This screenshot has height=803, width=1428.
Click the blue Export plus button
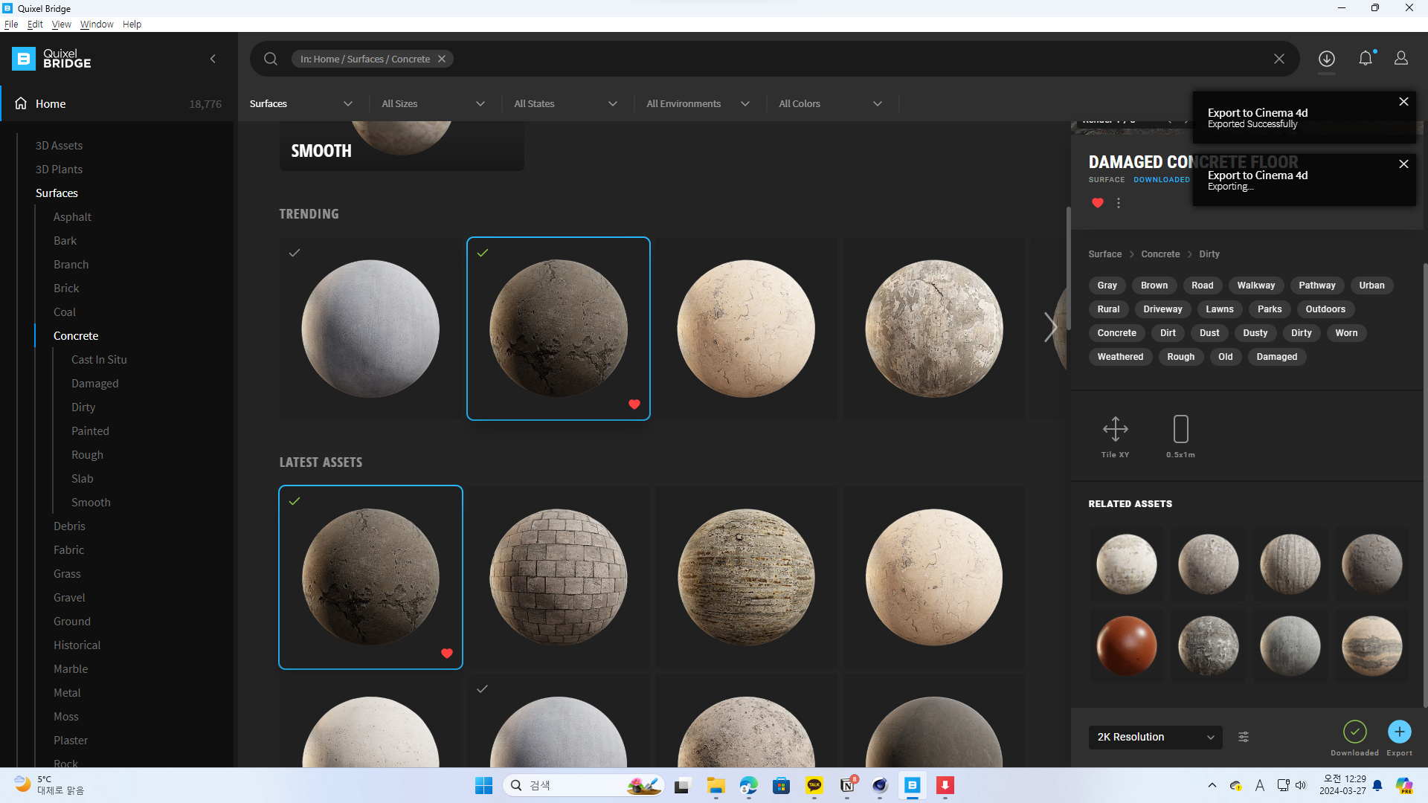pos(1400,732)
